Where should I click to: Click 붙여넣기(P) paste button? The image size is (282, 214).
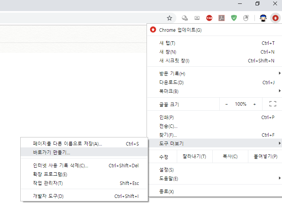point(265,157)
